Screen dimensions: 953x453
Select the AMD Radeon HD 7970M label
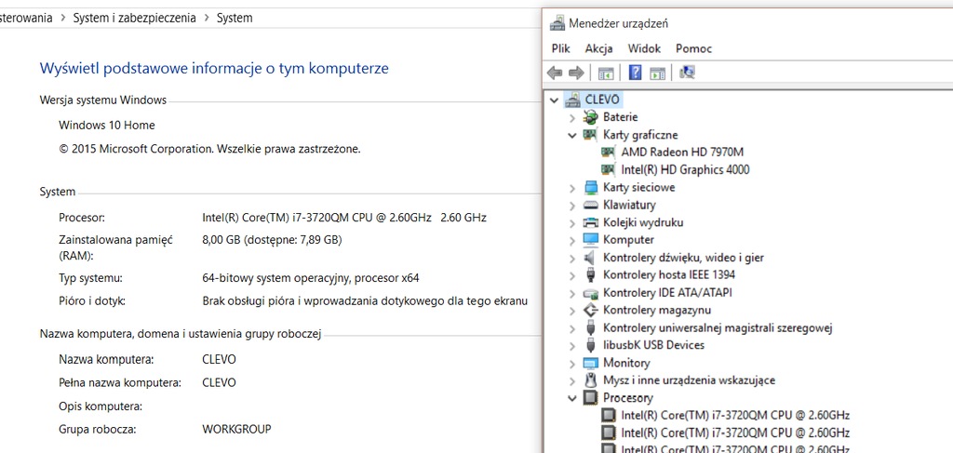pos(682,152)
